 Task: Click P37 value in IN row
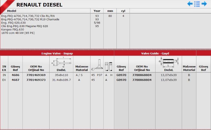pyautogui.click(x=99, y=75)
